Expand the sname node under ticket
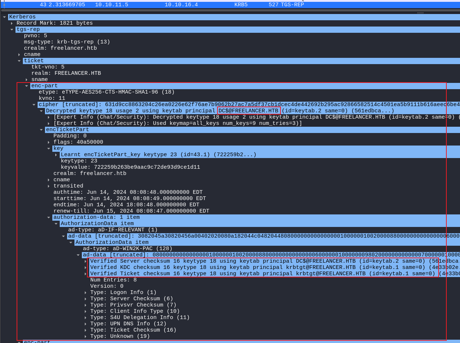This screenshot has height=343, width=460. click(27, 80)
